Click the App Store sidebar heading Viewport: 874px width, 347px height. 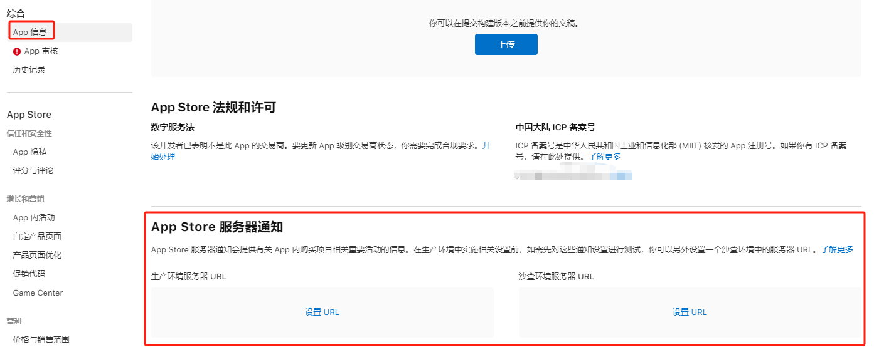(29, 115)
